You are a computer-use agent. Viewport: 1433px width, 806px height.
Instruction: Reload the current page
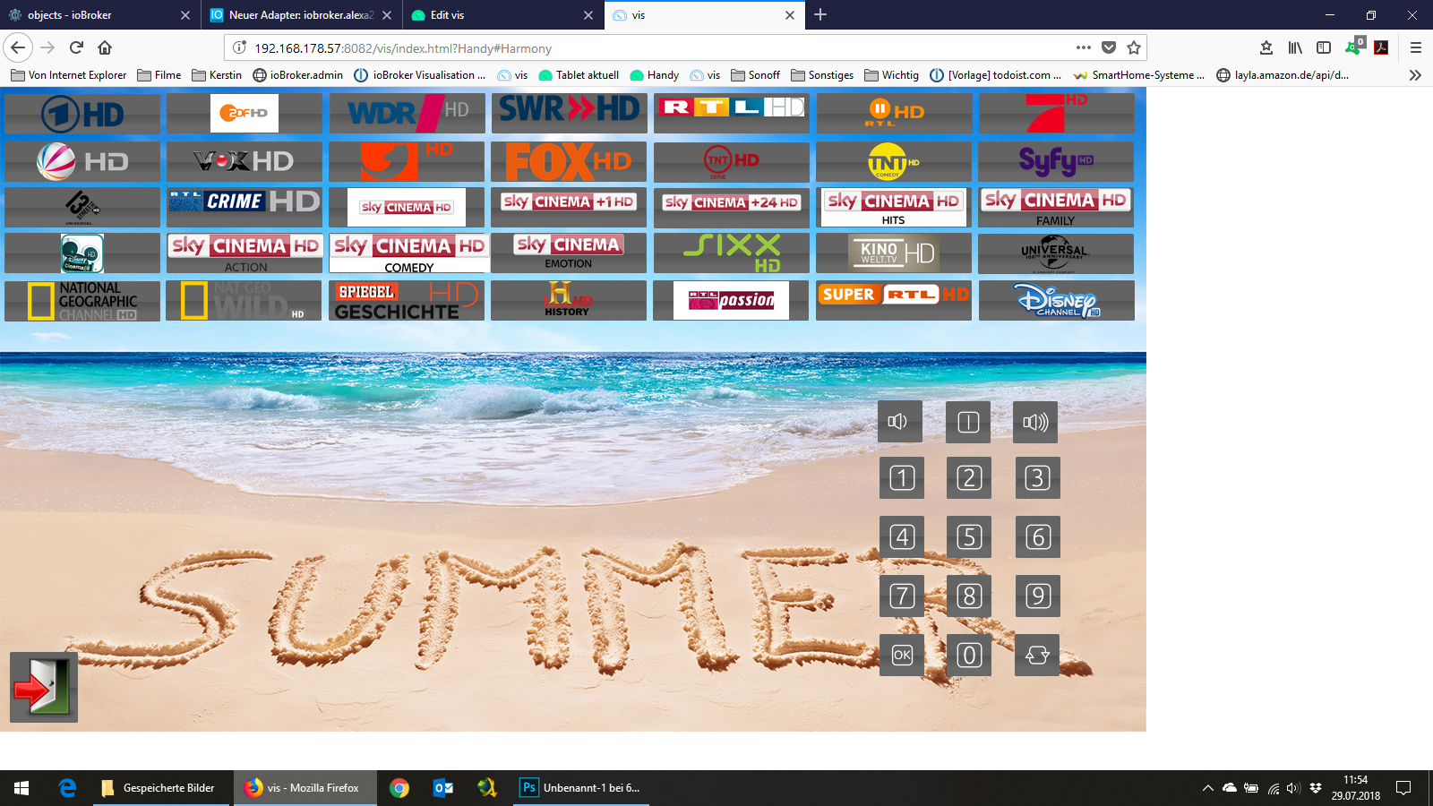(76, 47)
